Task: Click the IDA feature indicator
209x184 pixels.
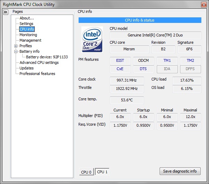Action: 167,69
